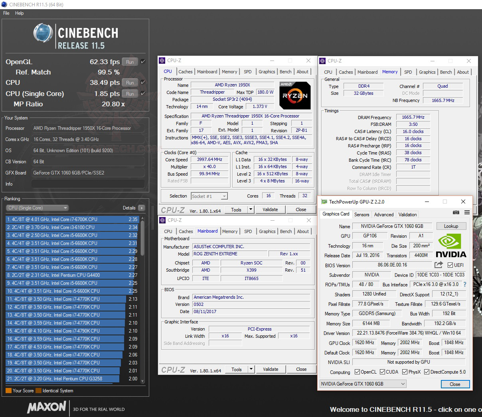Click the orange Your Score swatch
Image resolution: width=482 pixels, height=417 pixels.
tap(8, 391)
